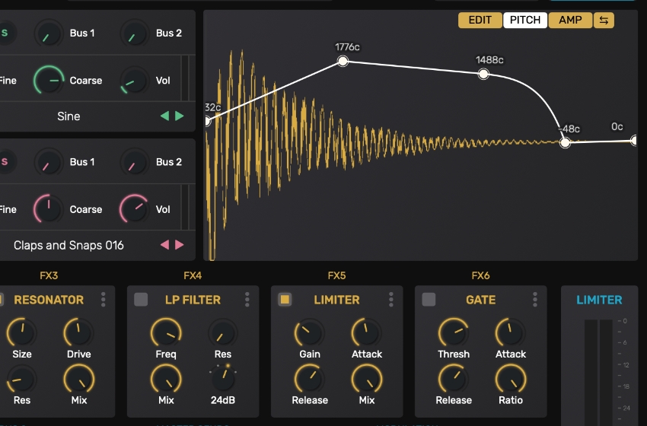Go to next waveform after Sine

[x=180, y=116]
